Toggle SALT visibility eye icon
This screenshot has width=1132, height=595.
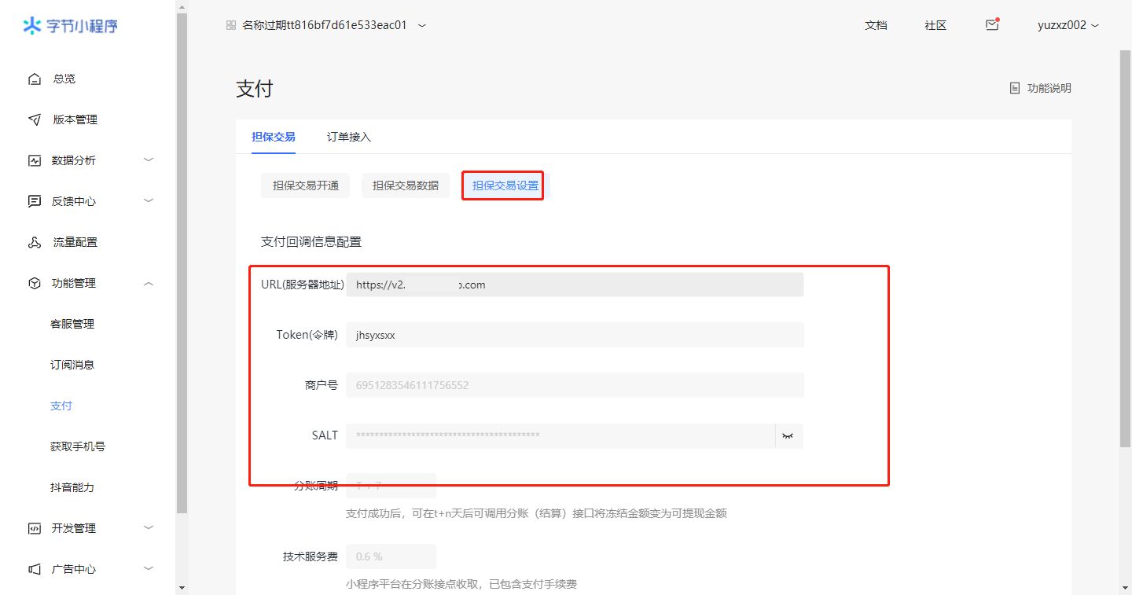coord(788,435)
